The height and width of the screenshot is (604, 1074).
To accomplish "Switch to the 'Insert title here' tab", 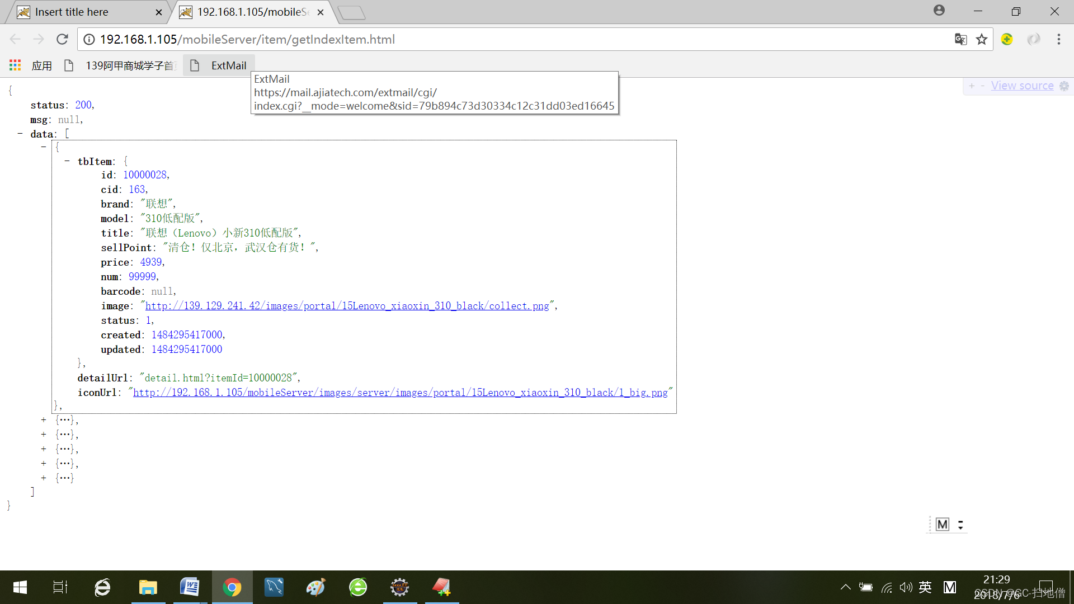I will point(73,12).
